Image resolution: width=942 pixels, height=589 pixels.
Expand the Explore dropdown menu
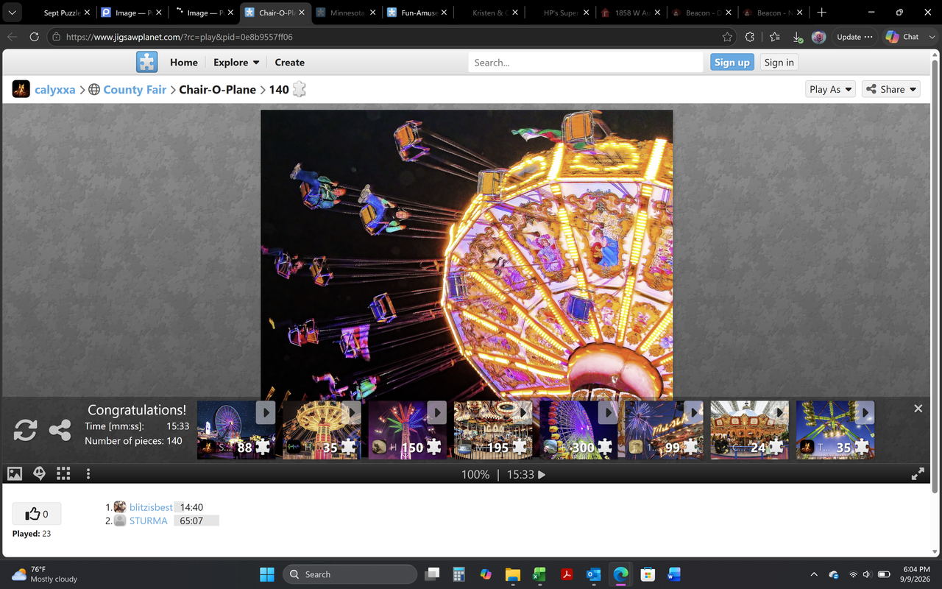tap(236, 63)
